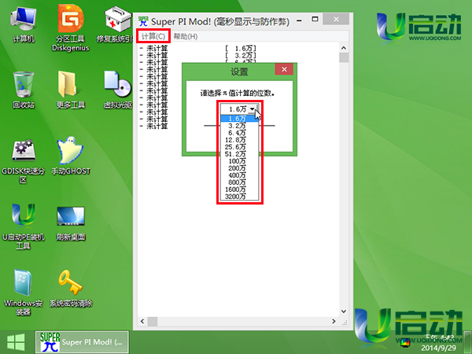The width and height of the screenshot is (472, 354).
Task: Click the Windows Start button
Action: [x=16, y=342]
